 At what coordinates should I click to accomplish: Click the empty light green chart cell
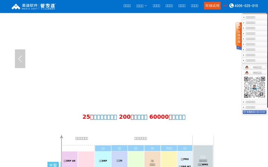(x=136, y=159)
